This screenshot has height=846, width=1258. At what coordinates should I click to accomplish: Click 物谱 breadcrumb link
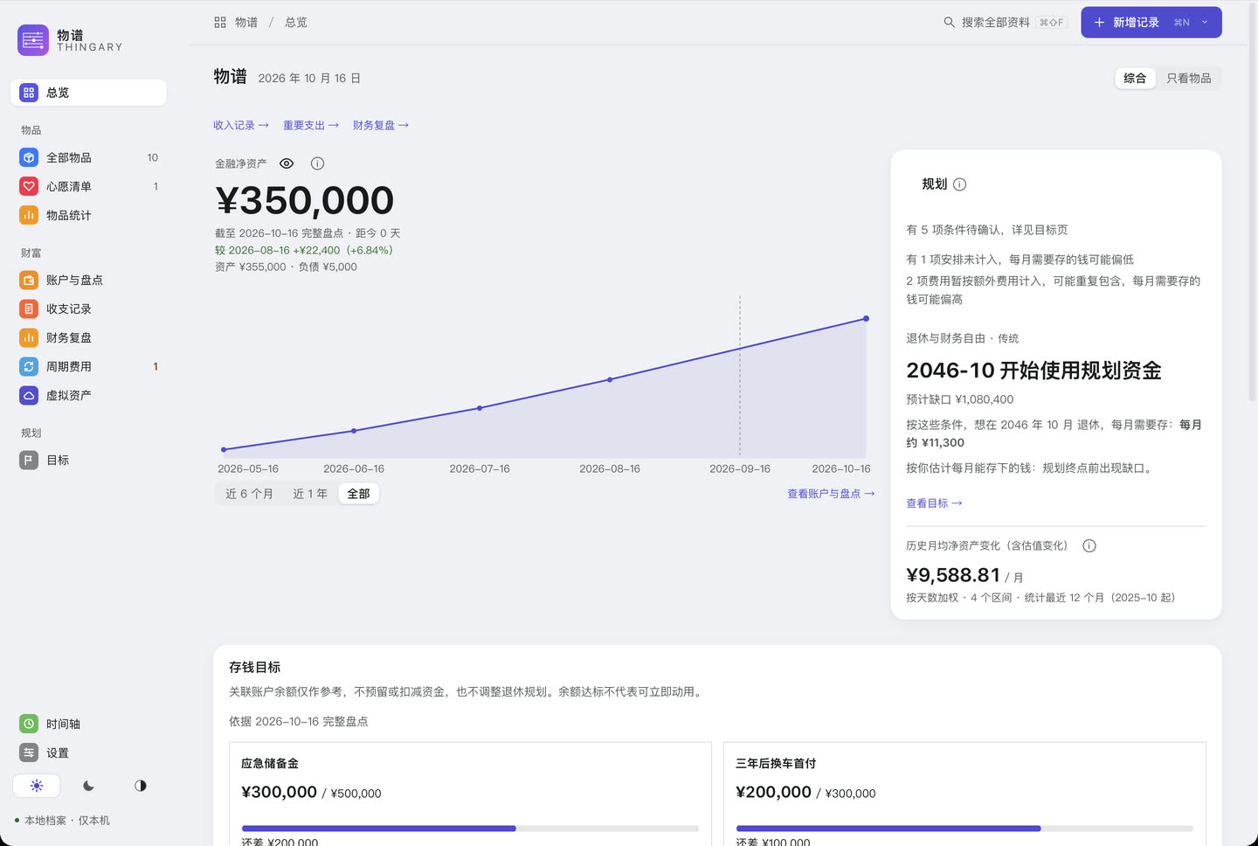point(246,23)
